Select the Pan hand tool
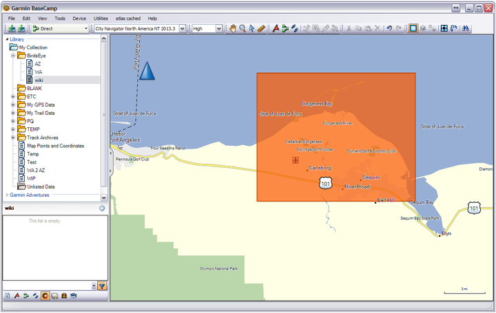496x313 pixels. tap(233, 28)
